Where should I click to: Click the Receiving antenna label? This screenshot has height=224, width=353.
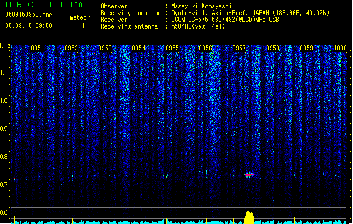click(x=129, y=26)
